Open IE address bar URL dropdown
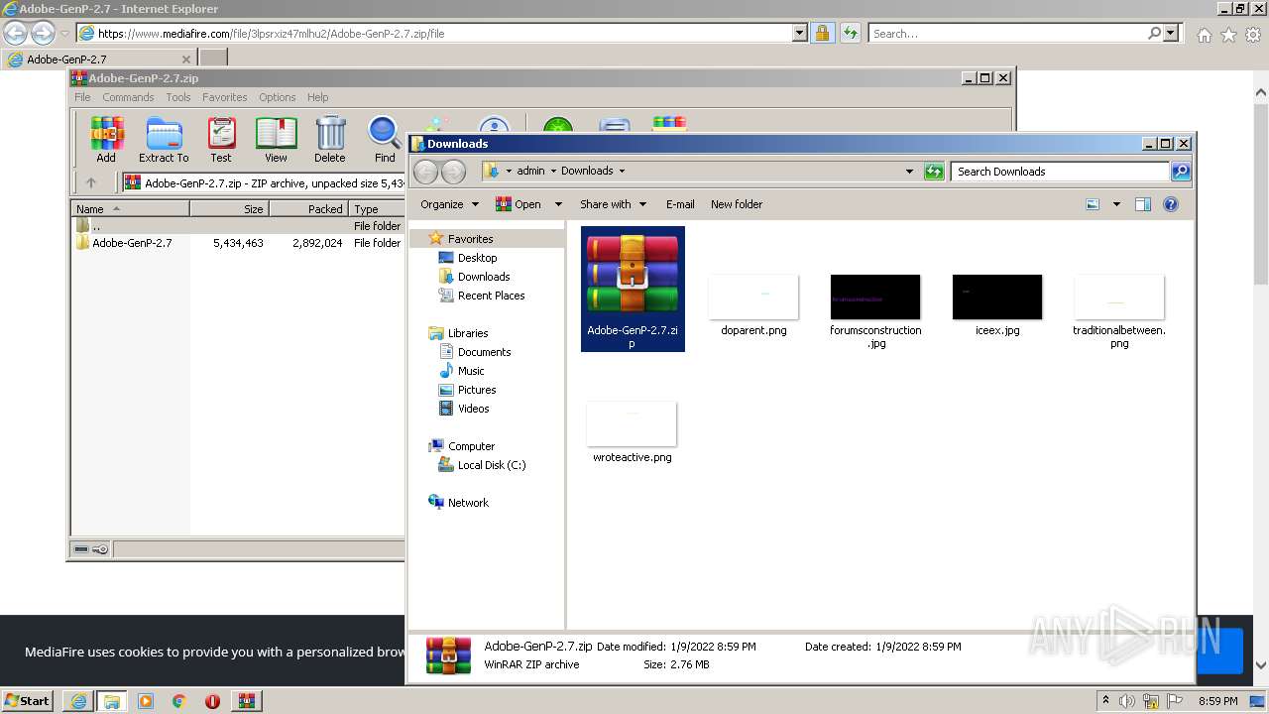 tap(800, 34)
